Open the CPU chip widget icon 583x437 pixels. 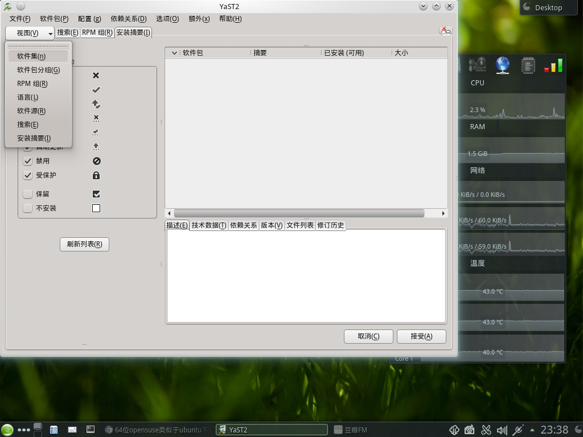pos(528,65)
